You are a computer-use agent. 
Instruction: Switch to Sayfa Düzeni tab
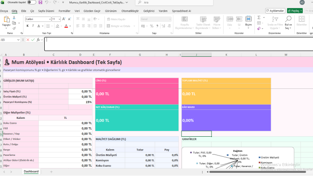46,11
